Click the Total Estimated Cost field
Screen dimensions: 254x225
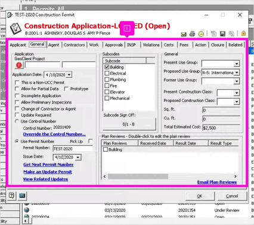(x=221, y=128)
